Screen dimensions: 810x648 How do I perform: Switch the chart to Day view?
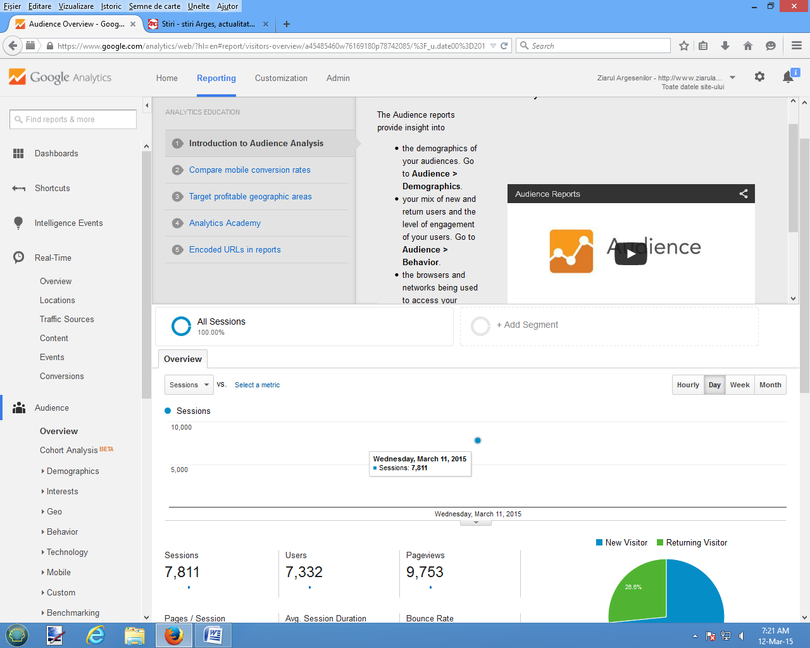click(x=714, y=385)
